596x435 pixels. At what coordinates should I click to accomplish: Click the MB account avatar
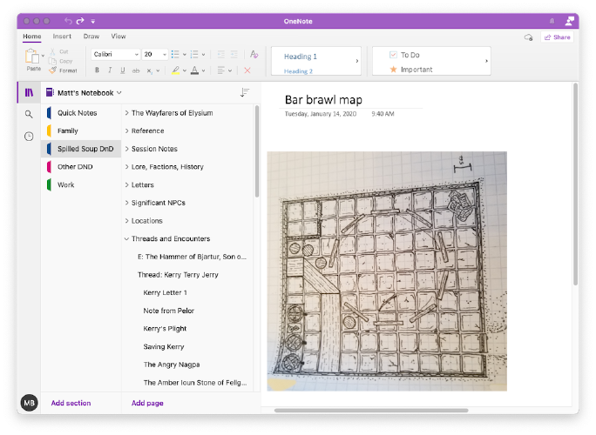tap(30, 403)
